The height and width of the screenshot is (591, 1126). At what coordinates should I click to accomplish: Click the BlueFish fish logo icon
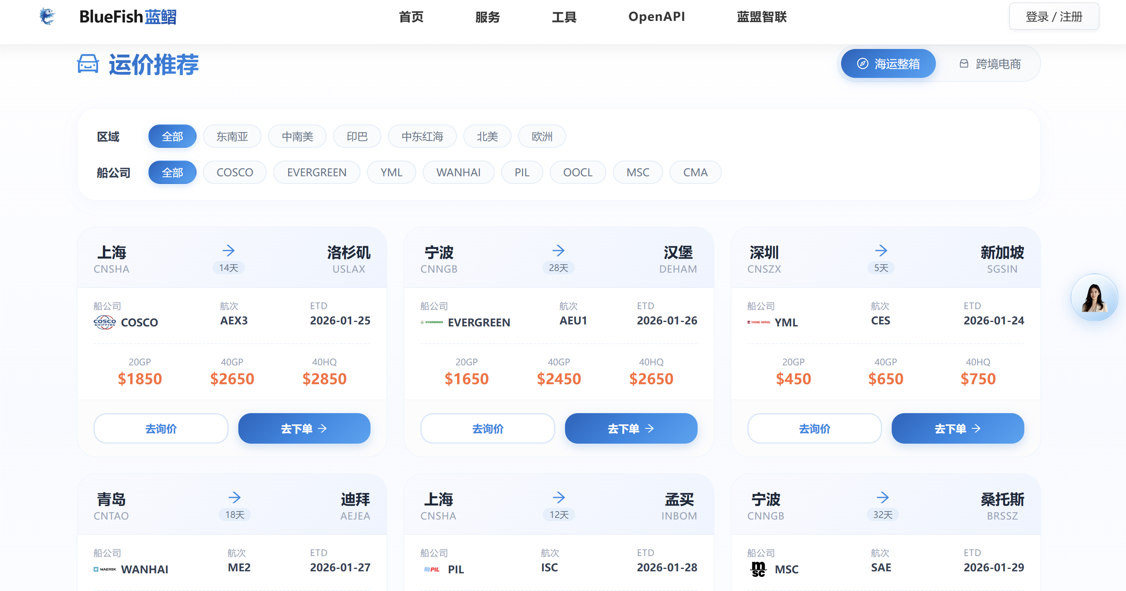(x=47, y=16)
